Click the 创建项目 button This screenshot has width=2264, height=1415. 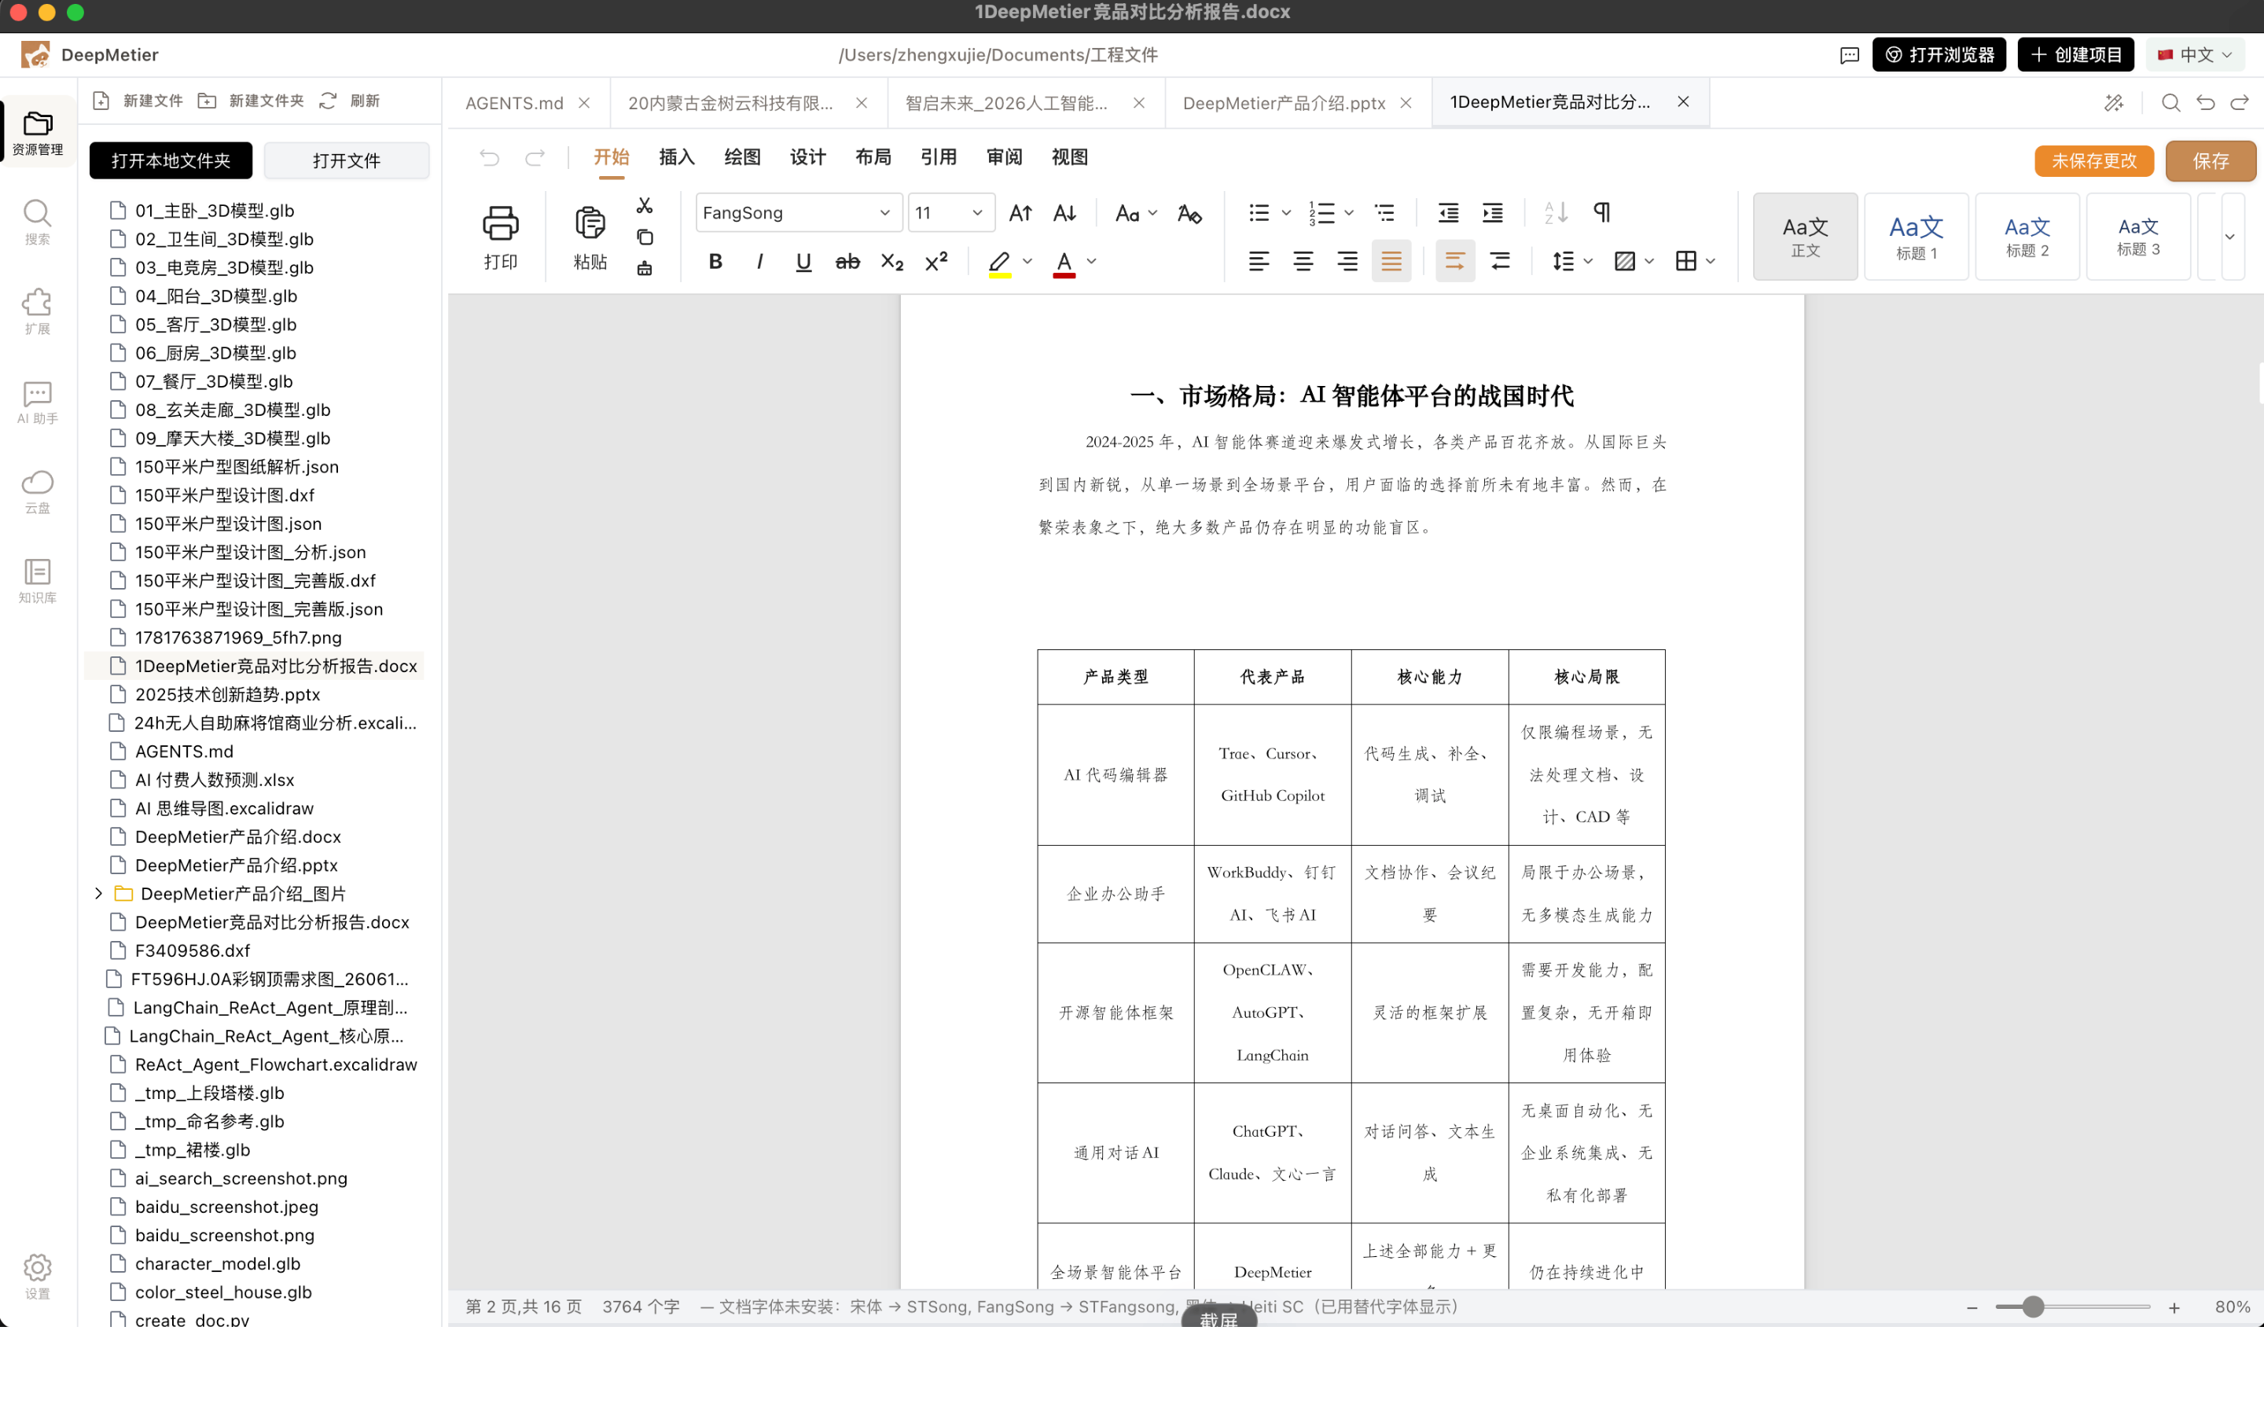pos(2075,55)
